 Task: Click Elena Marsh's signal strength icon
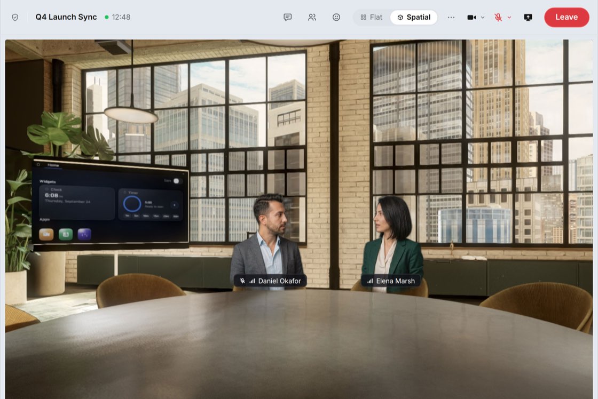[x=370, y=281]
